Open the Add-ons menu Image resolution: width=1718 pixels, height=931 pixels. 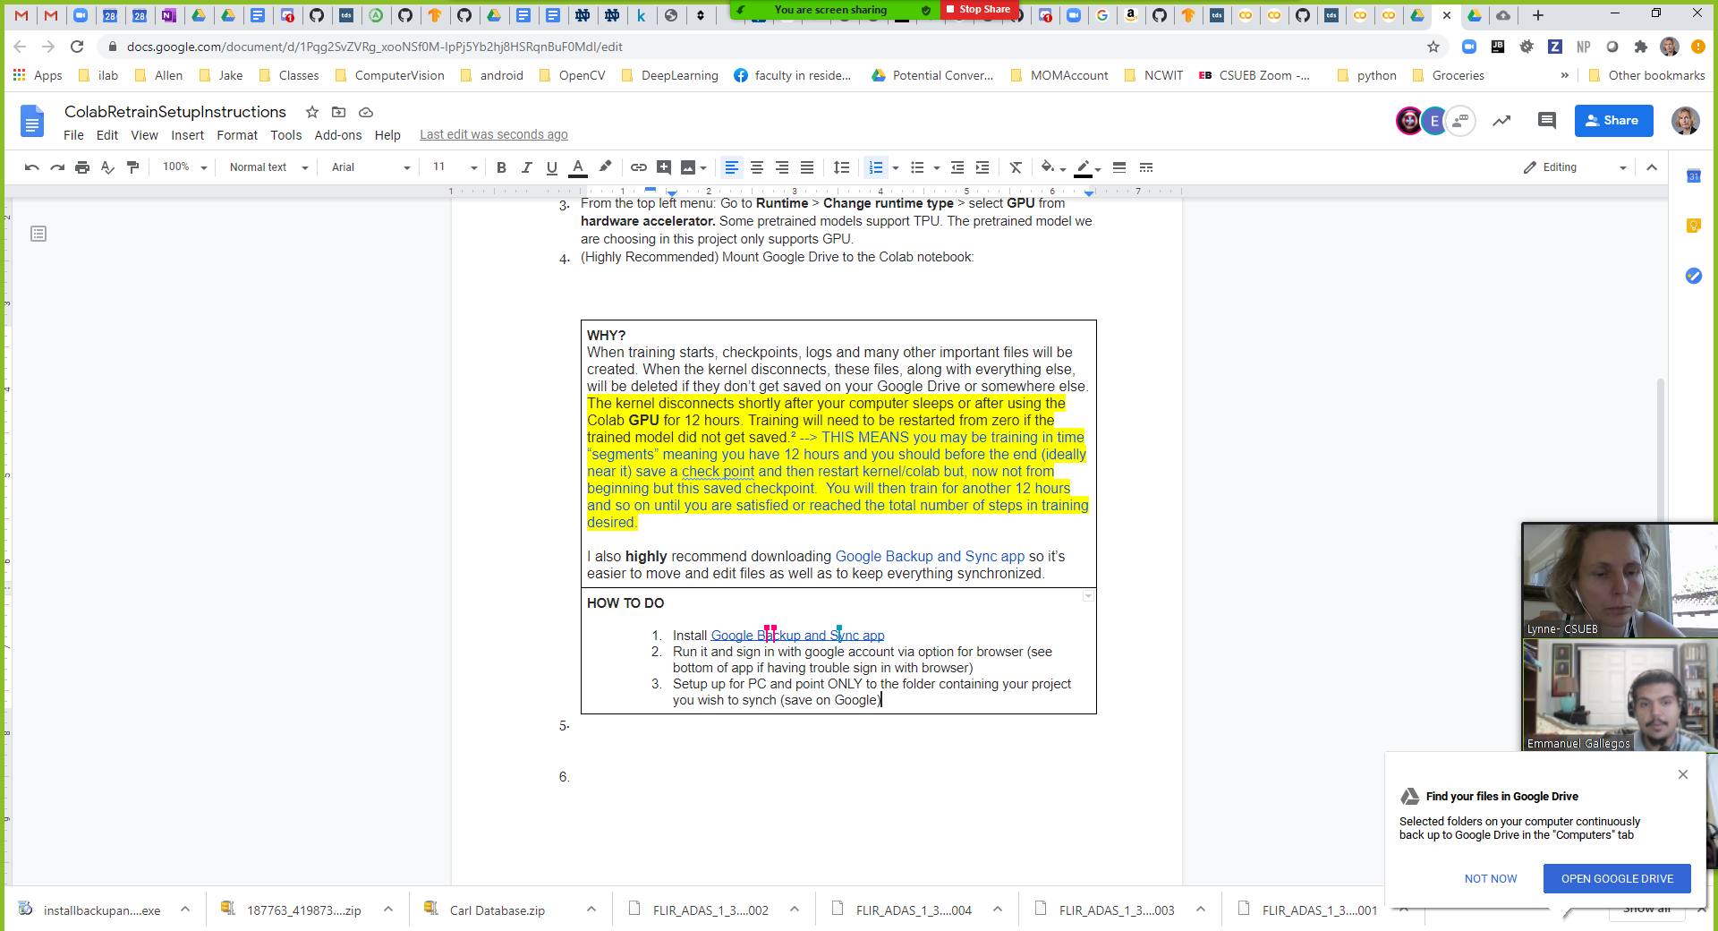[337, 135]
